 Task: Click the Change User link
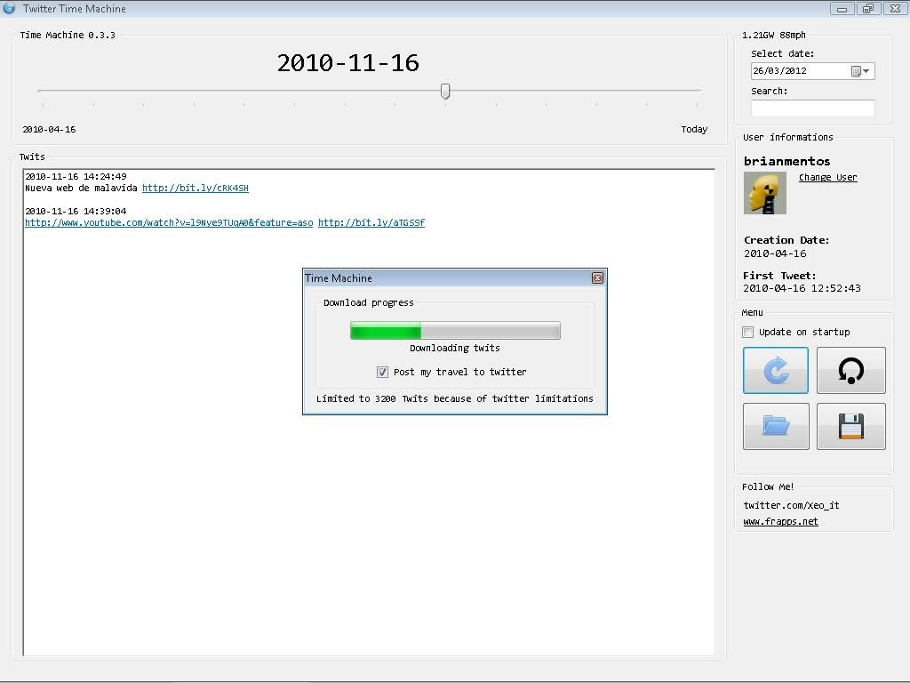(x=827, y=177)
